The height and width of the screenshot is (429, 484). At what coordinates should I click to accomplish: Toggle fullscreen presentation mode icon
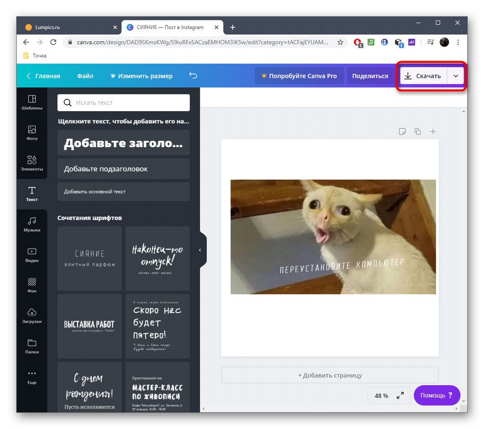pyautogui.click(x=400, y=395)
